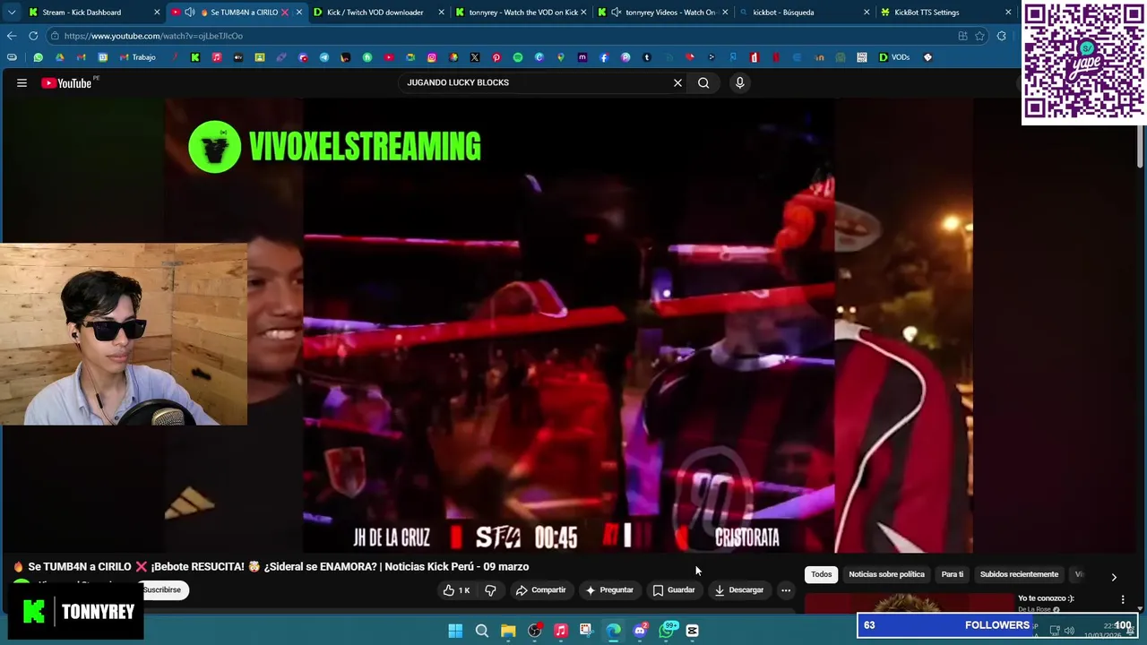
Task: Open the X (Twitter) bookmark
Action: point(474,57)
